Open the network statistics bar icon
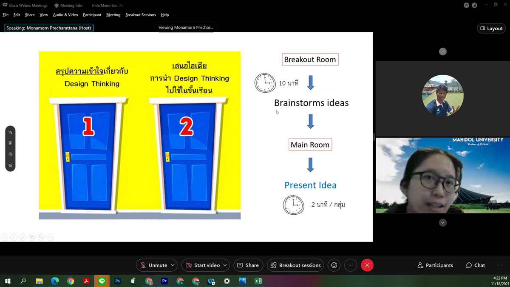 [x=474, y=5]
